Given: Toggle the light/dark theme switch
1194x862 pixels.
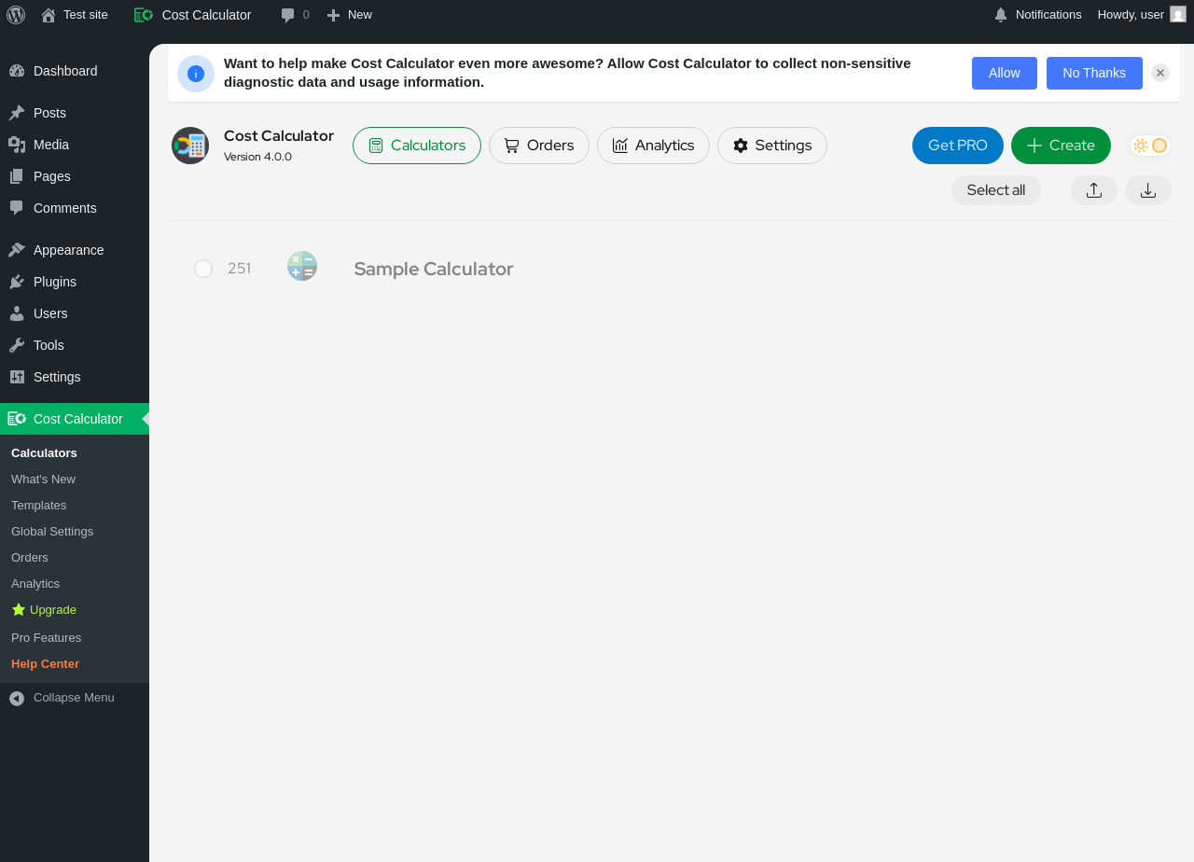Looking at the screenshot, I should [x=1150, y=146].
